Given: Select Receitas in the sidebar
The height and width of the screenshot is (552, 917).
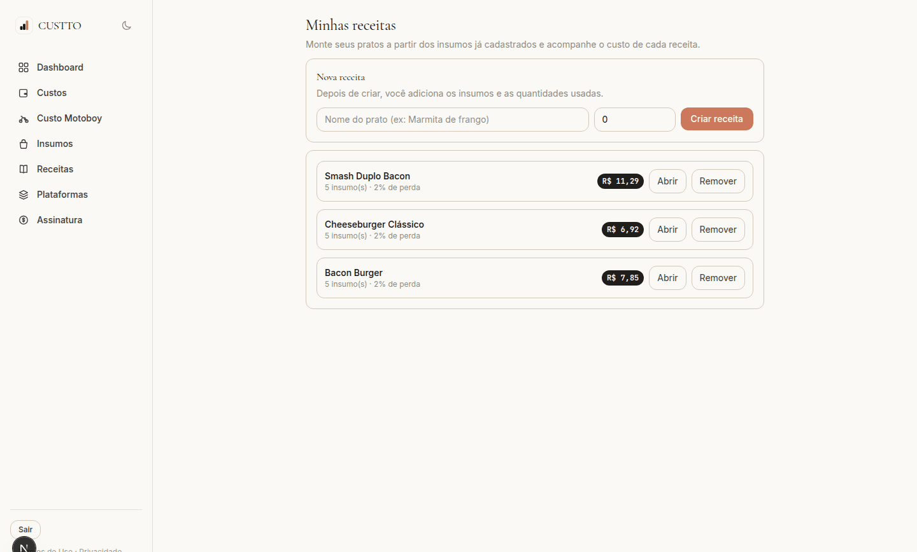Looking at the screenshot, I should tap(76, 169).
